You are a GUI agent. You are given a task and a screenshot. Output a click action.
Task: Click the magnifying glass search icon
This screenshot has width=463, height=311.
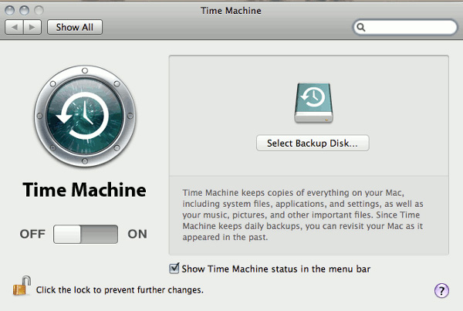[361, 27]
